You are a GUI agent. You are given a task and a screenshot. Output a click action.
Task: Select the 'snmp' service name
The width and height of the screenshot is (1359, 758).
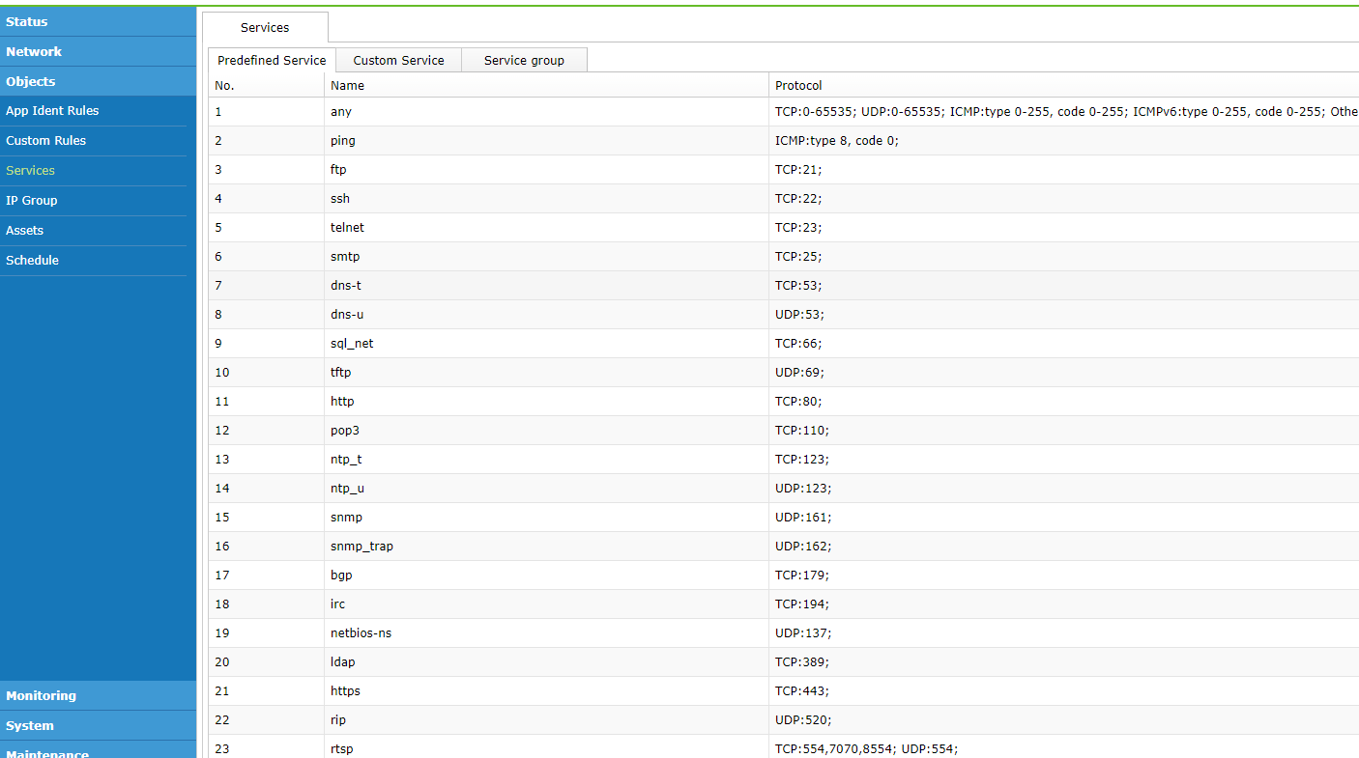[x=346, y=518]
